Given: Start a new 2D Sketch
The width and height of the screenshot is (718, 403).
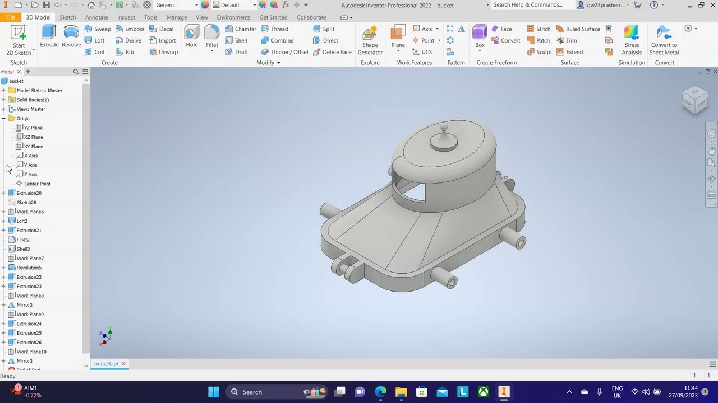Looking at the screenshot, I should (19, 40).
